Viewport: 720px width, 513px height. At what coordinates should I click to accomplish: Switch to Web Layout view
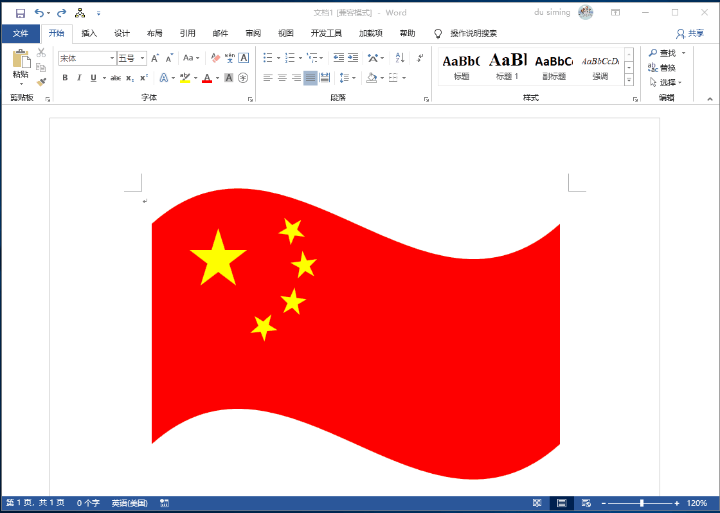coord(586,503)
